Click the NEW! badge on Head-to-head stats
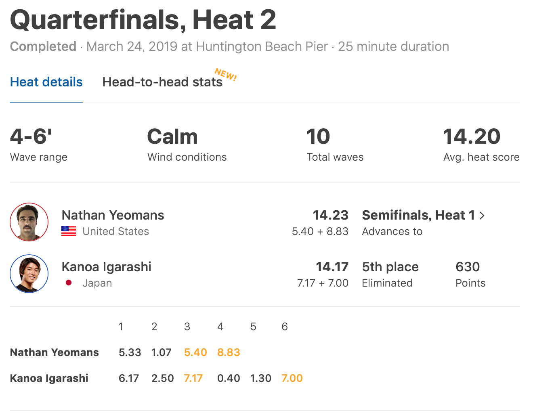 pyautogui.click(x=226, y=74)
